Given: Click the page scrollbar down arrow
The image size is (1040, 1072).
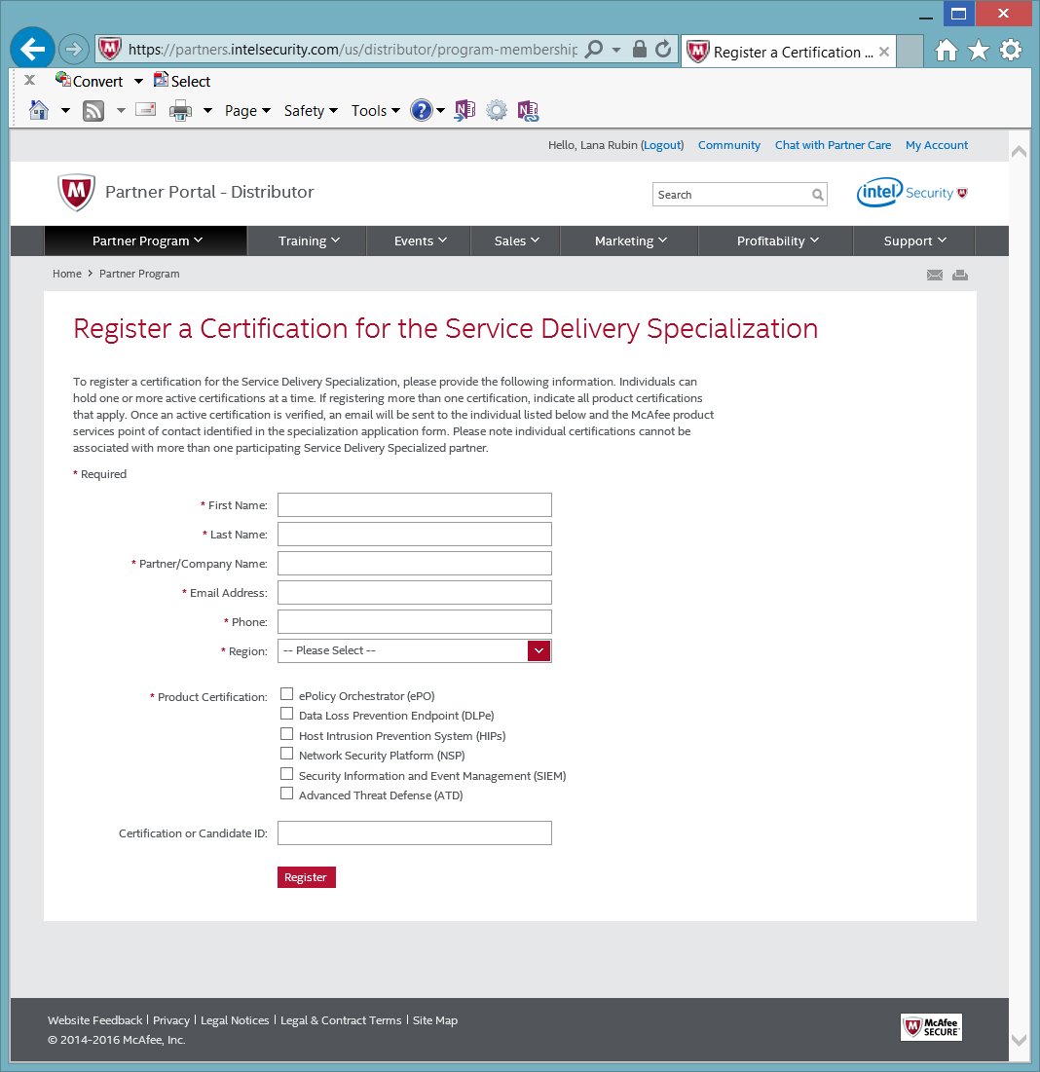Looking at the screenshot, I should [1019, 1039].
